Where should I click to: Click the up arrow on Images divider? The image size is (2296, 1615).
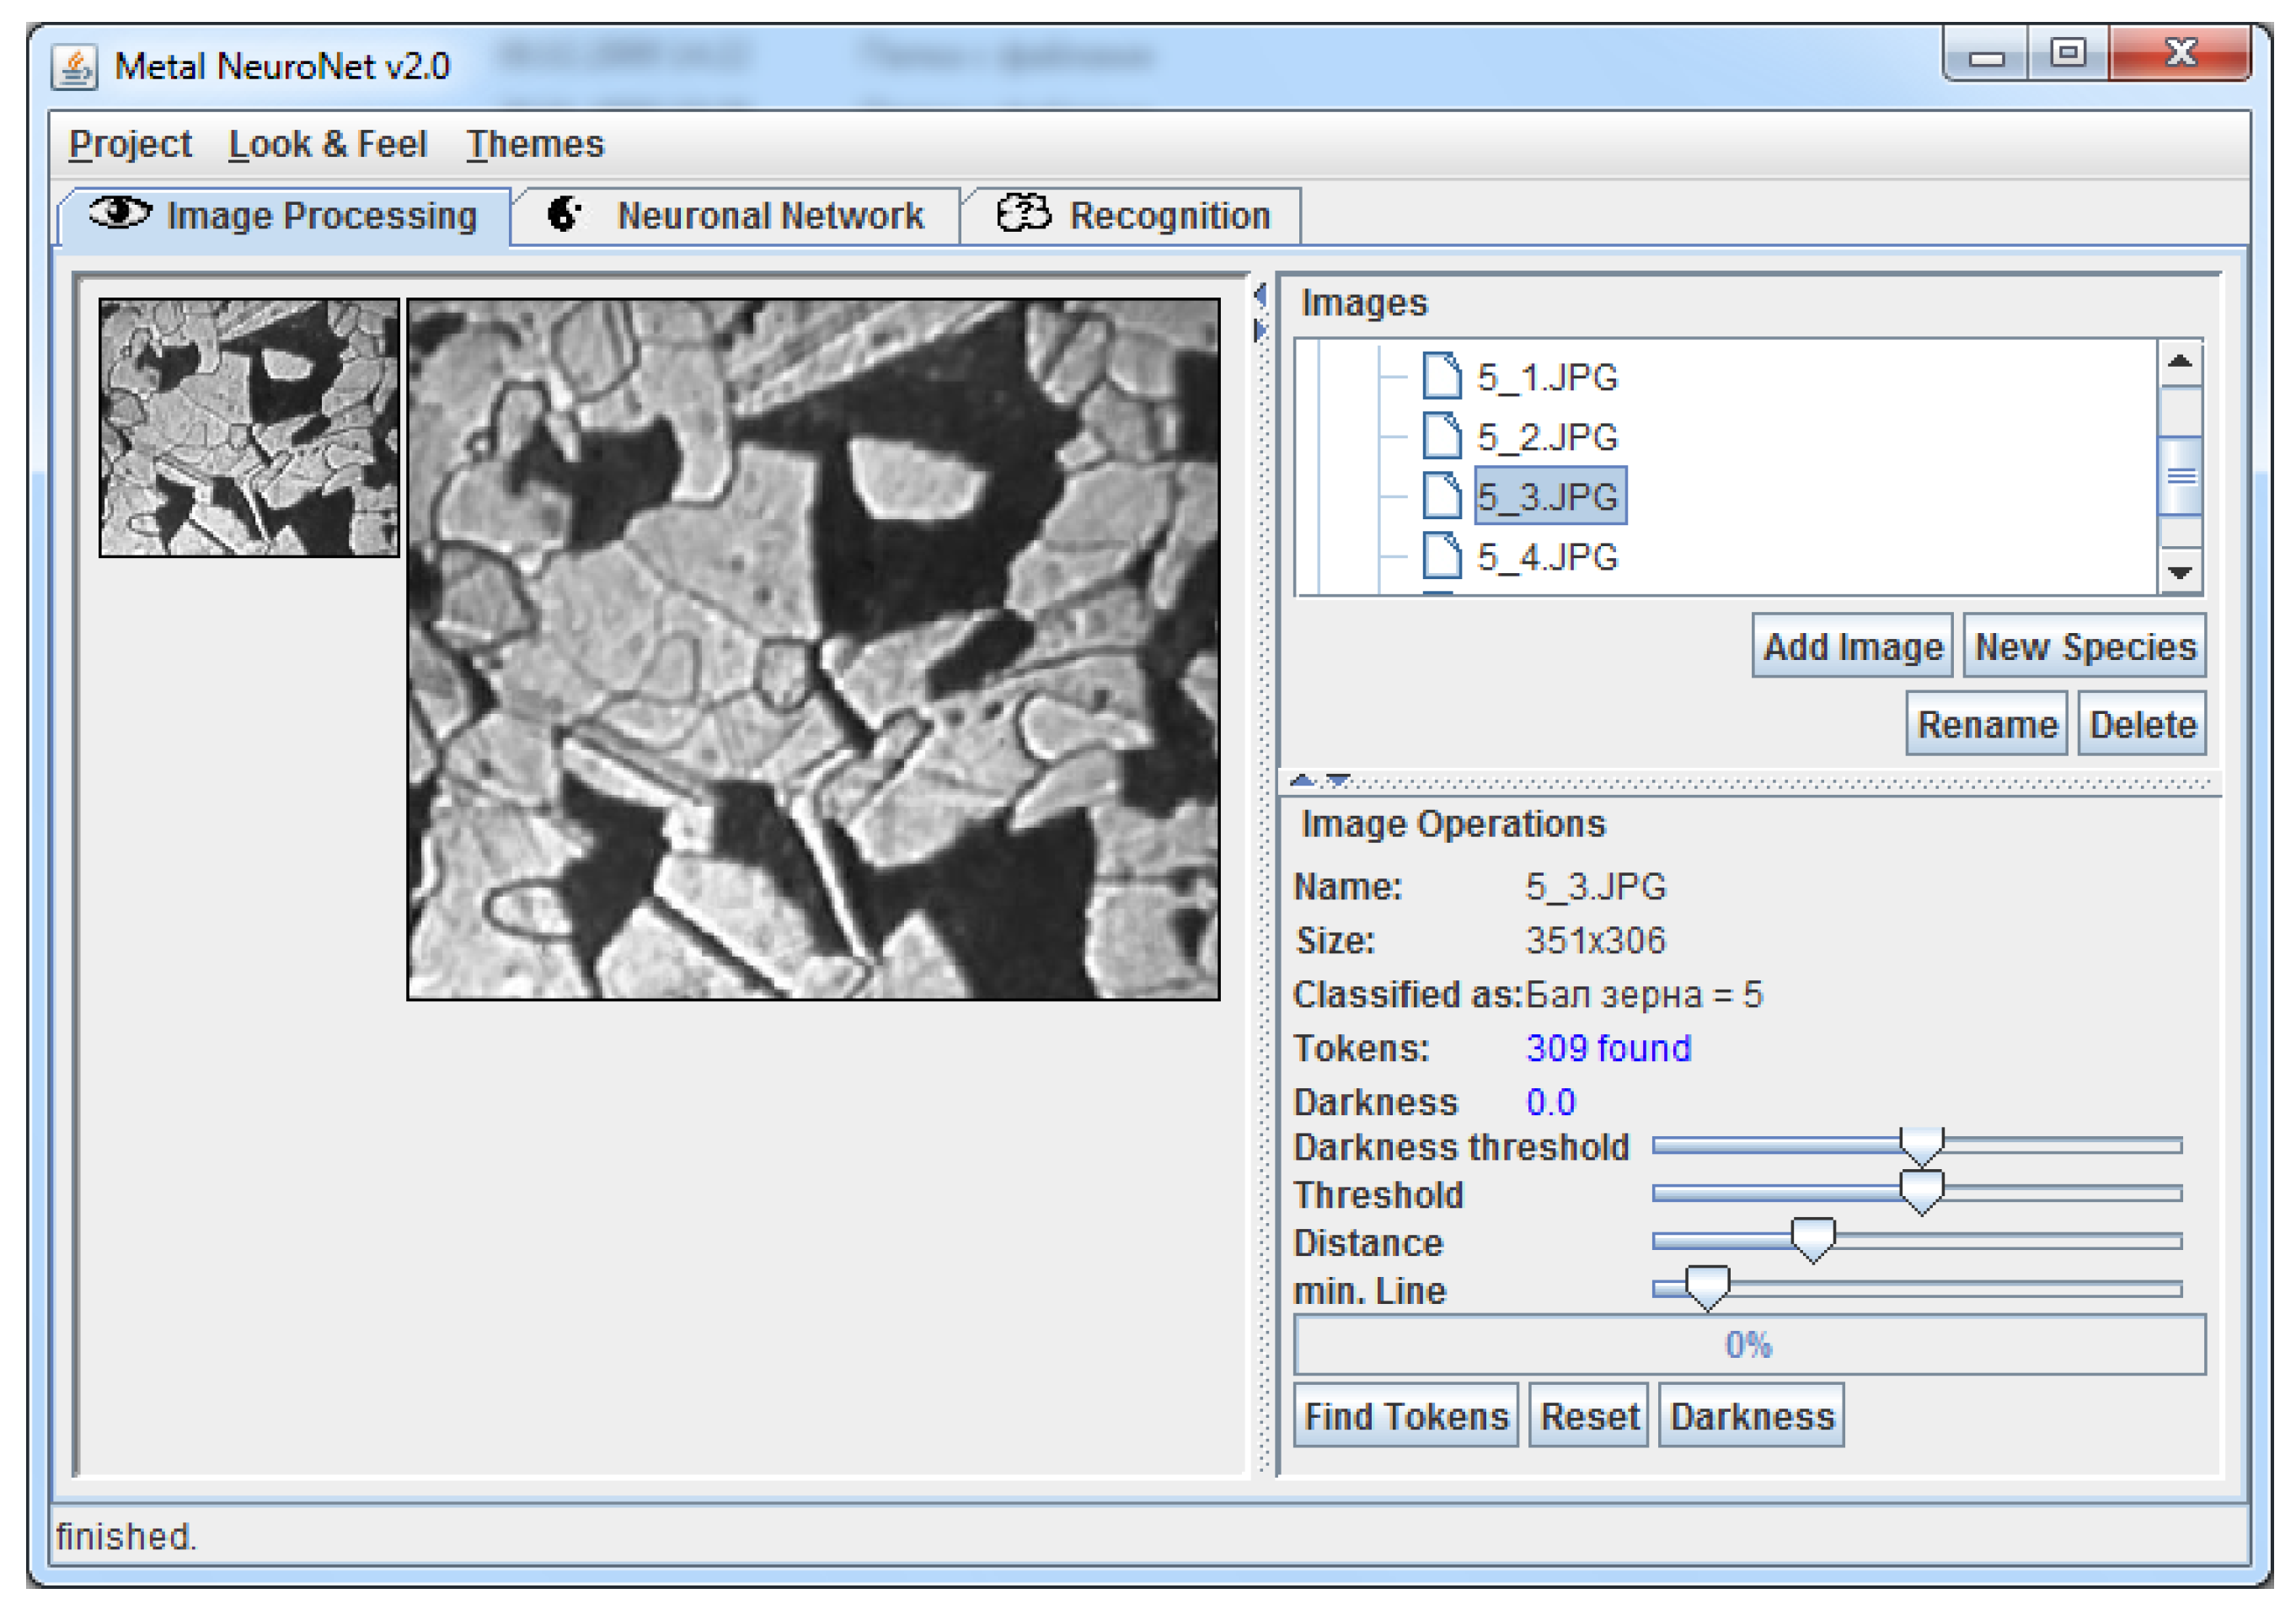click(1302, 780)
